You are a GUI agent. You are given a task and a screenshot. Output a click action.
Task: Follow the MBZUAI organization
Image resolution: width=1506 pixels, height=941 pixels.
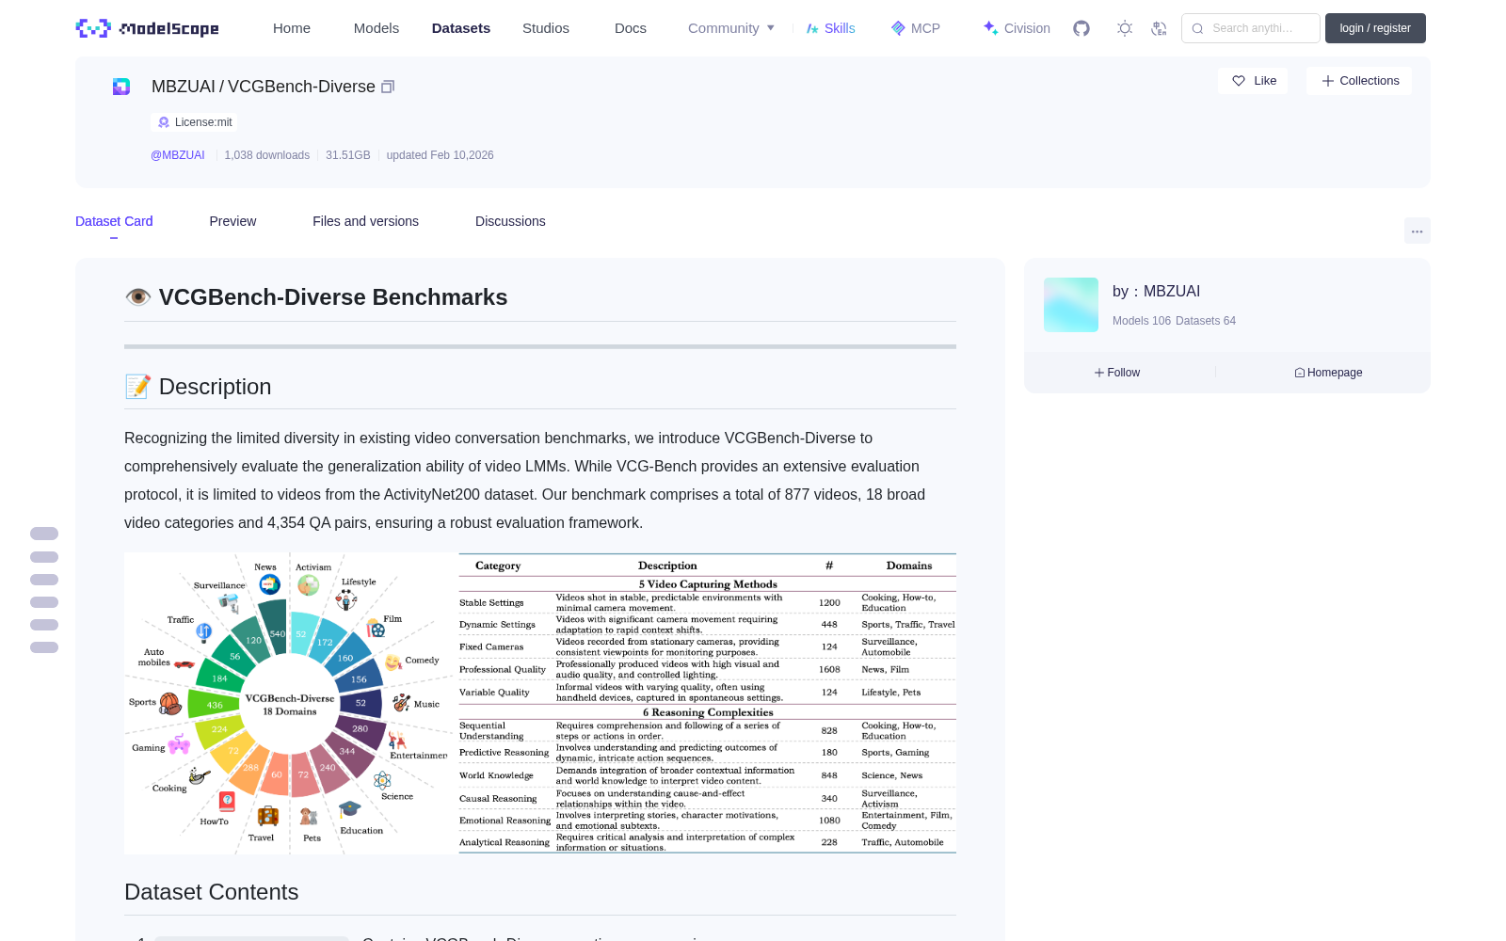pyautogui.click(x=1117, y=373)
